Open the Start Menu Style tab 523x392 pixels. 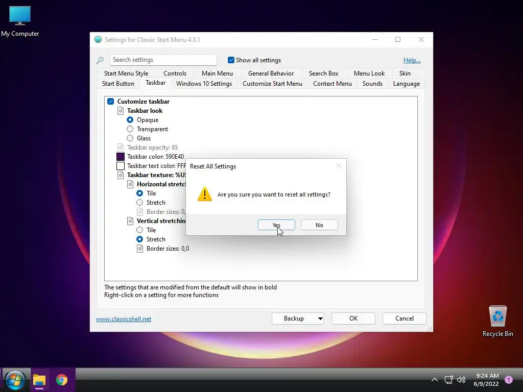pyautogui.click(x=126, y=73)
